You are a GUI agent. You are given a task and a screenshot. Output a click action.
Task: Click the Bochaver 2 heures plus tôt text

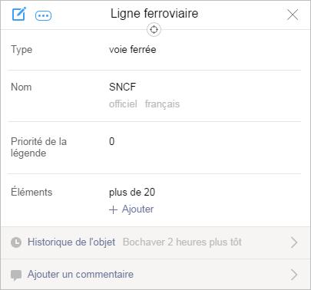tap(182, 242)
